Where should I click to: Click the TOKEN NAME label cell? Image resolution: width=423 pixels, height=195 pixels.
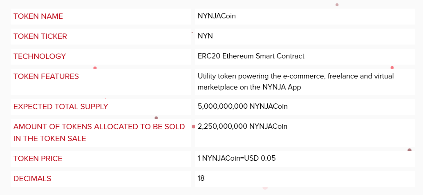pyautogui.click(x=38, y=16)
